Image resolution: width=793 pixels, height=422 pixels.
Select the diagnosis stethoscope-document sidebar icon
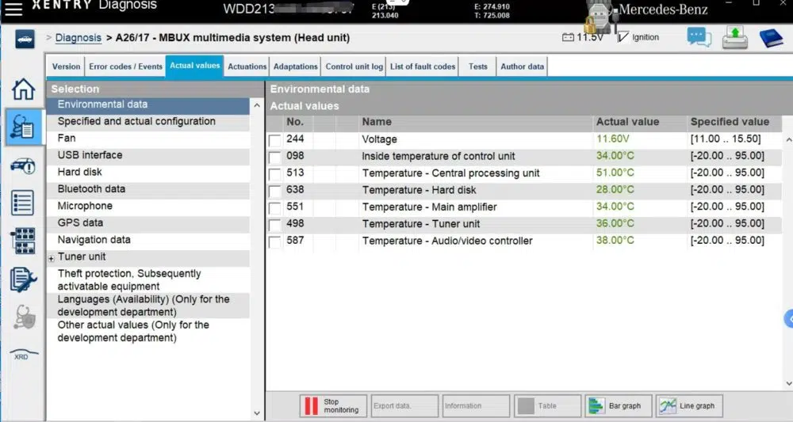23,127
